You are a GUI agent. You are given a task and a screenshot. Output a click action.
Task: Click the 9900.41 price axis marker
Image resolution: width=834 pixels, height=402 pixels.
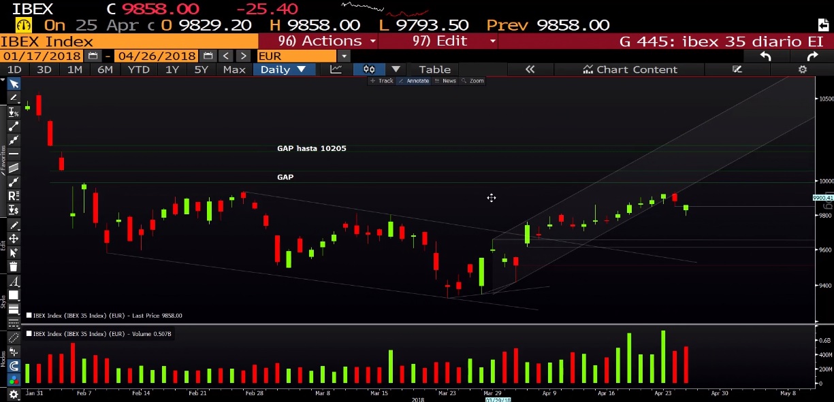pyautogui.click(x=823, y=198)
